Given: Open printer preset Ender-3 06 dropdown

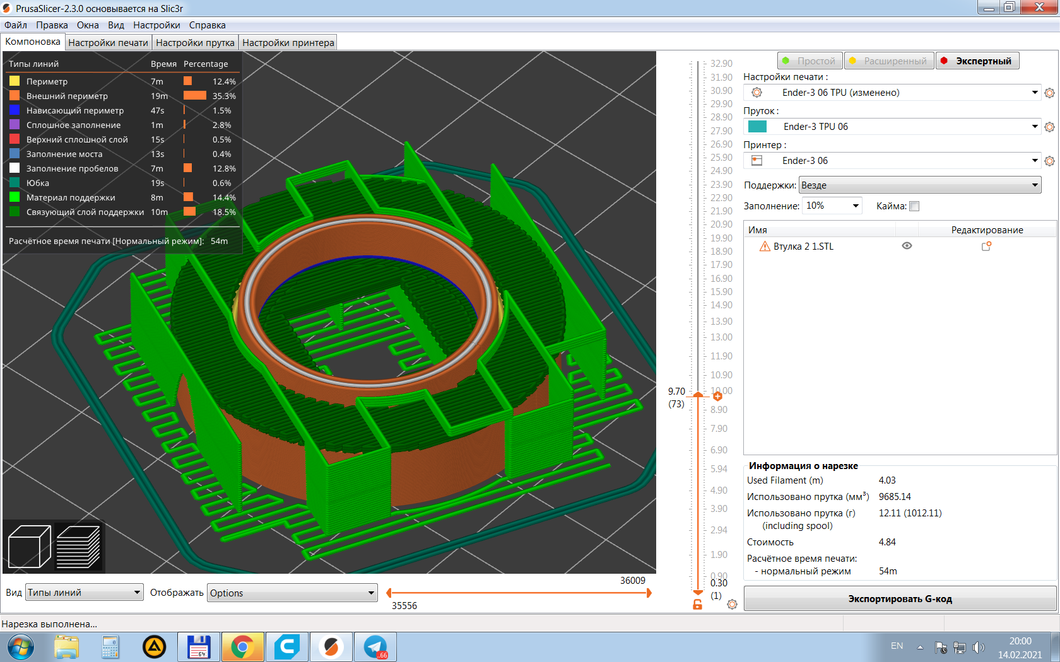Looking at the screenshot, I should tap(892, 161).
